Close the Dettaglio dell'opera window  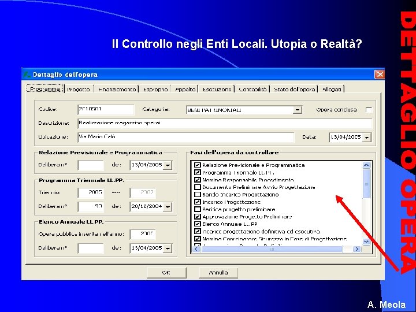[380, 75]
